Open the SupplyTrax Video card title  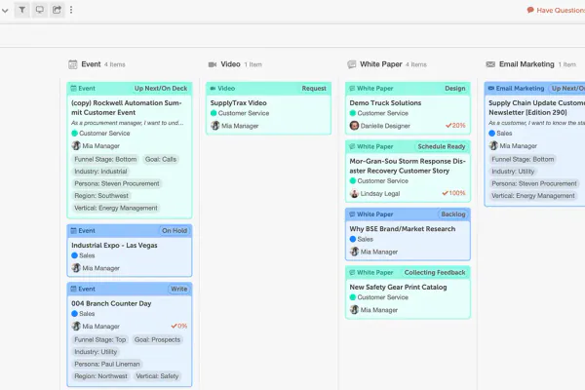[x=238, y=103]
